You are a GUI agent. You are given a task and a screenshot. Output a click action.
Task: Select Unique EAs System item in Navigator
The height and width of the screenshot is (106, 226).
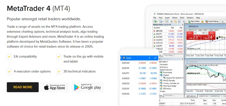click(173, 78)
